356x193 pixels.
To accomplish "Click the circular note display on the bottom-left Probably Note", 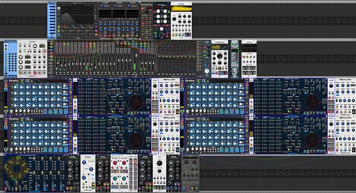I will (136, 140).
